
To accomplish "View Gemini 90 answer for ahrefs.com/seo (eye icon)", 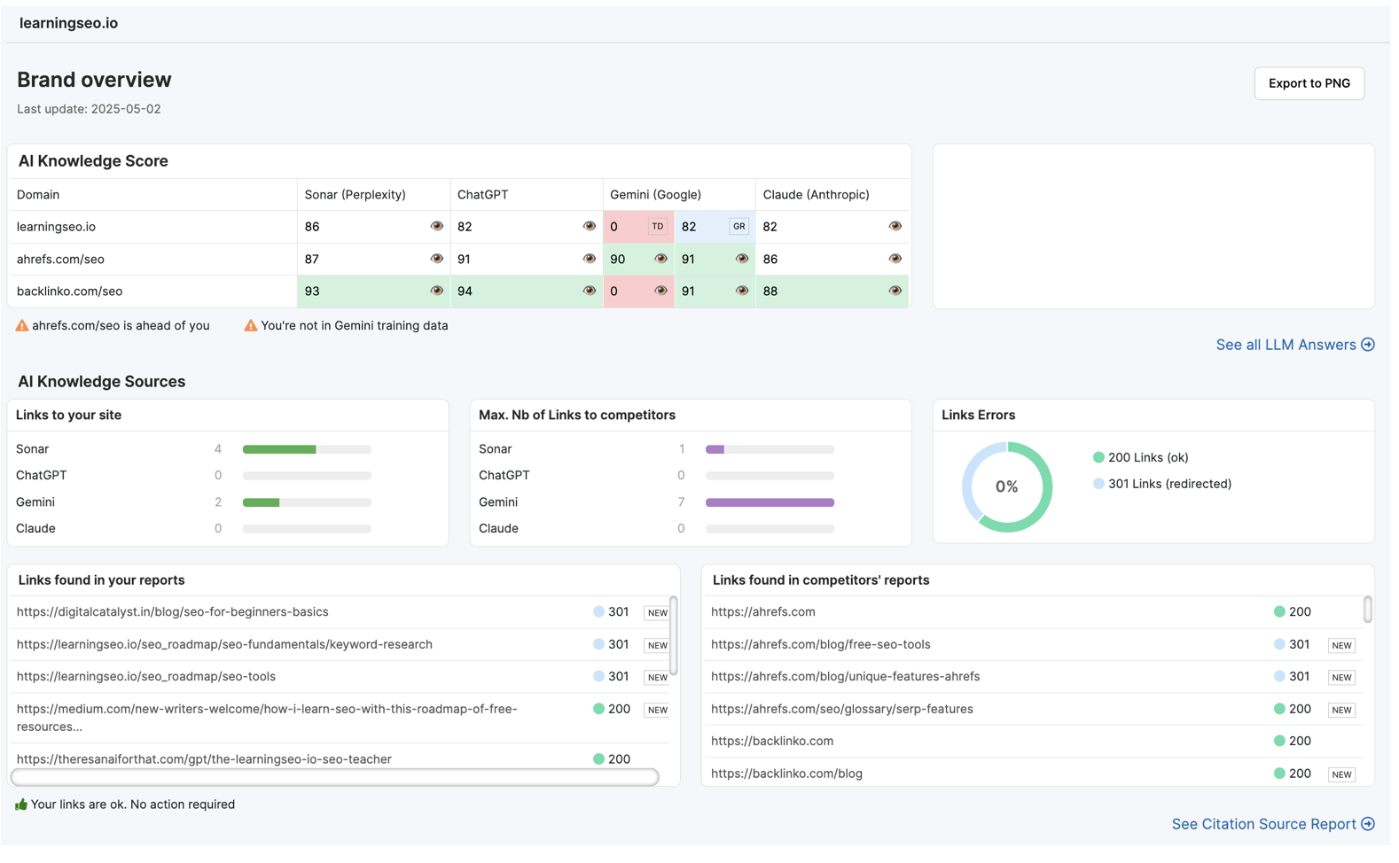I will (660, 259).
